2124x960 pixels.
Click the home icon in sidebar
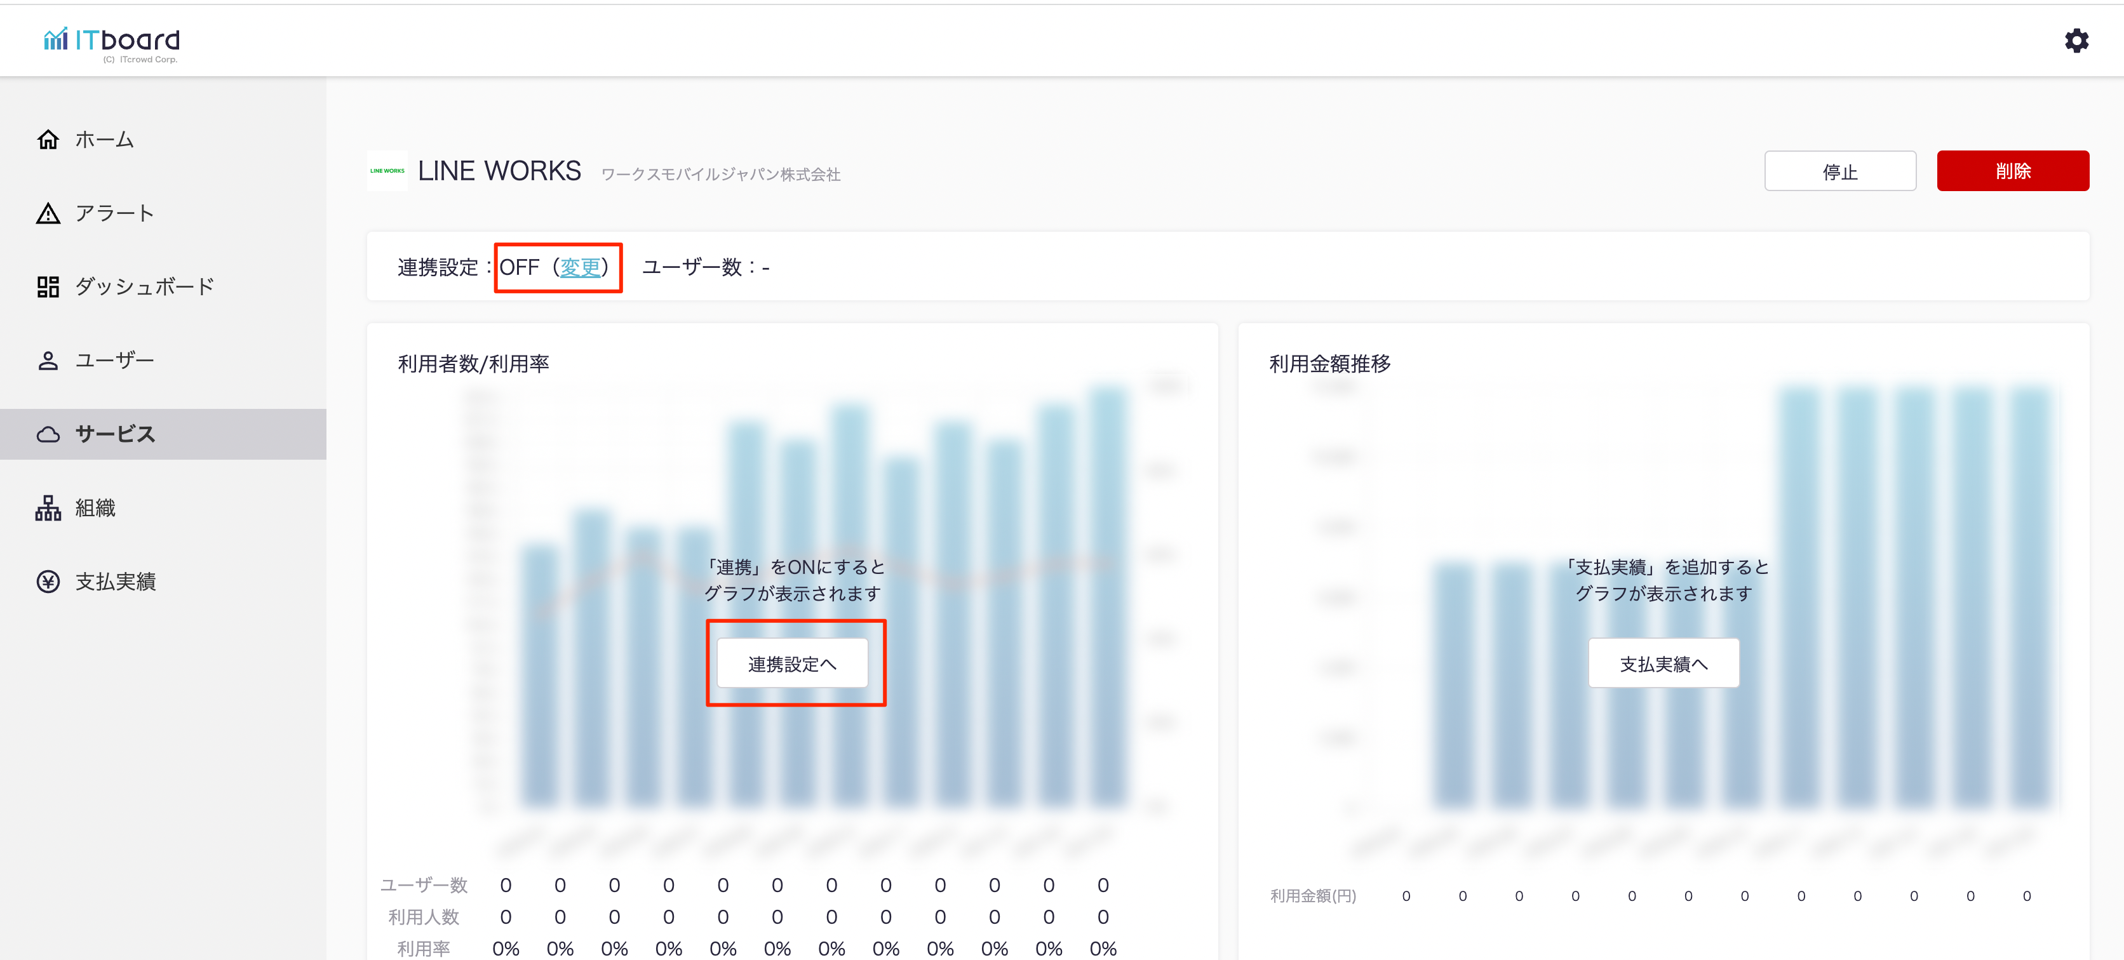48,139
